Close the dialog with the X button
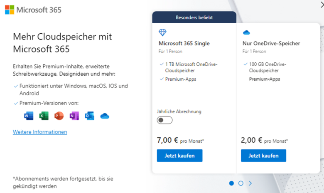The width and height of the screenshot is (324, 193). [322, 5]
